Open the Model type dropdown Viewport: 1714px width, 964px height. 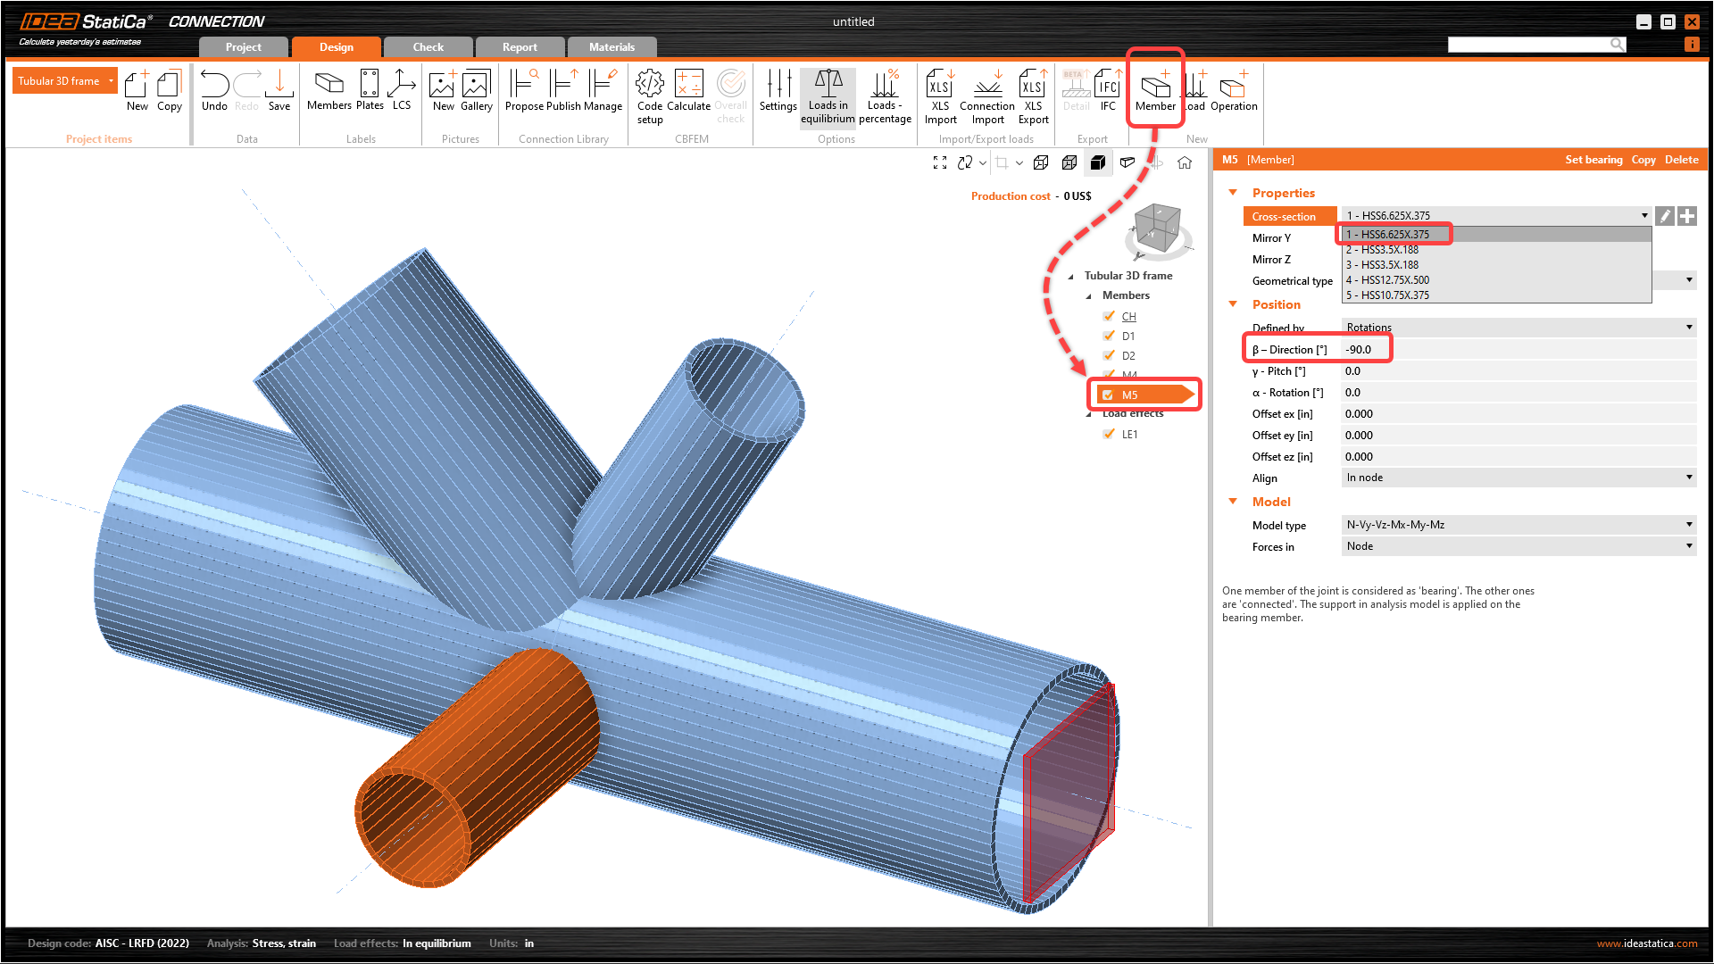click(1518, 525)
